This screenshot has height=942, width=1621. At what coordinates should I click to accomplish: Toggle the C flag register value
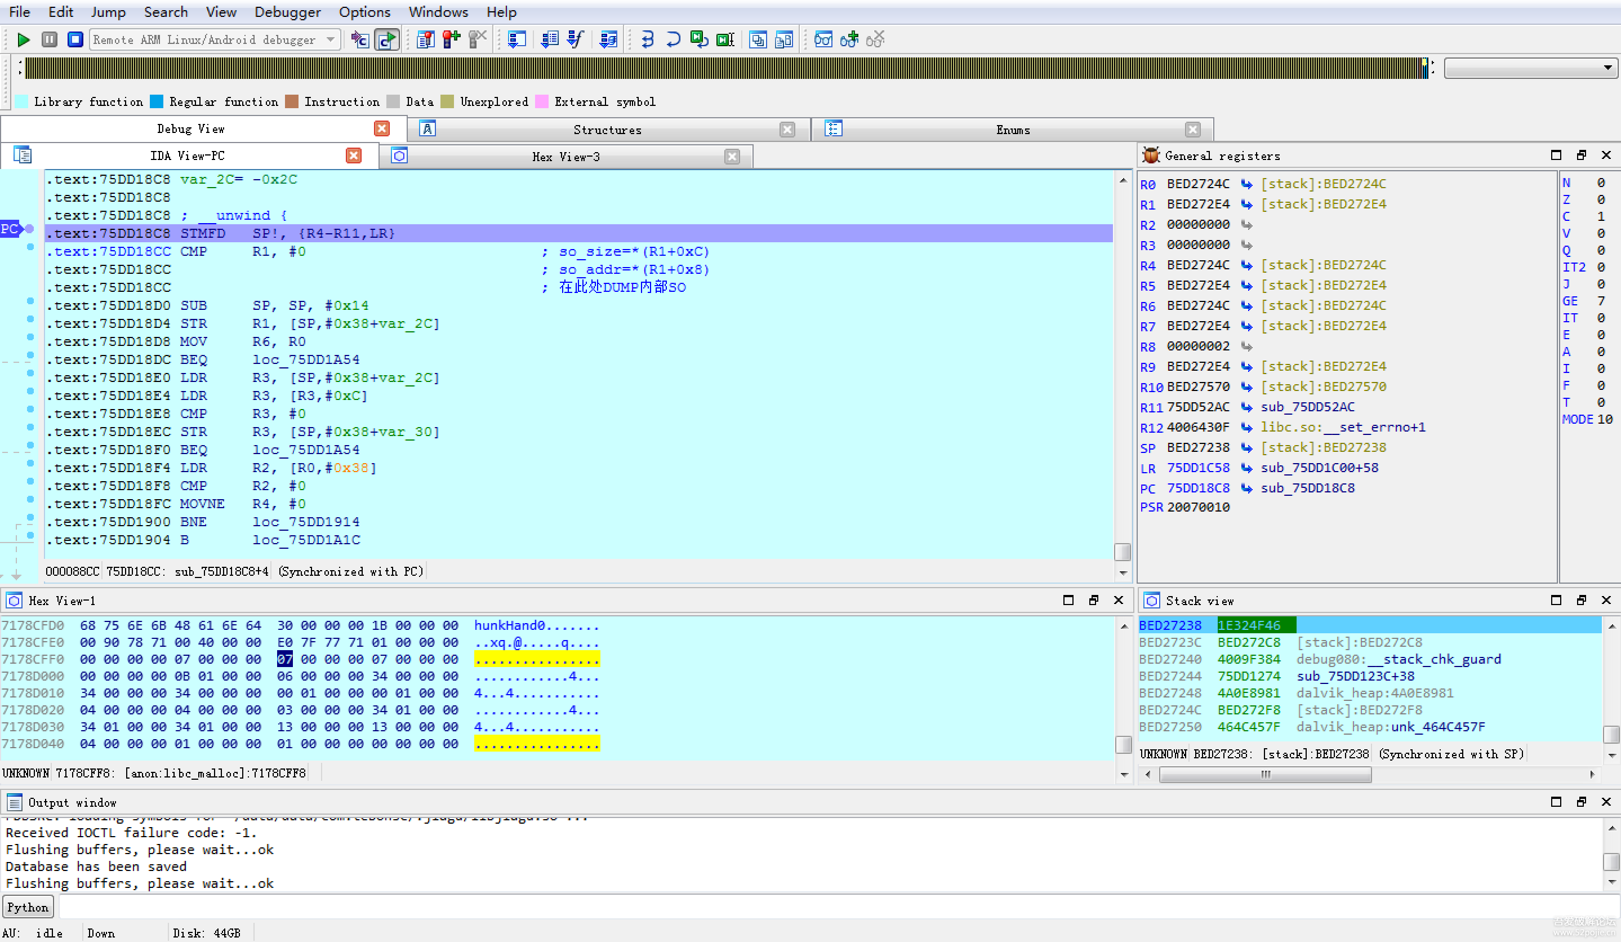(1600, 217)
